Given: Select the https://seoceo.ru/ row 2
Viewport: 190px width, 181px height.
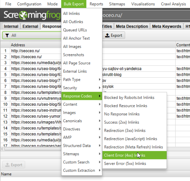Looking at the screenshot, I should click(x=26, y=57).
